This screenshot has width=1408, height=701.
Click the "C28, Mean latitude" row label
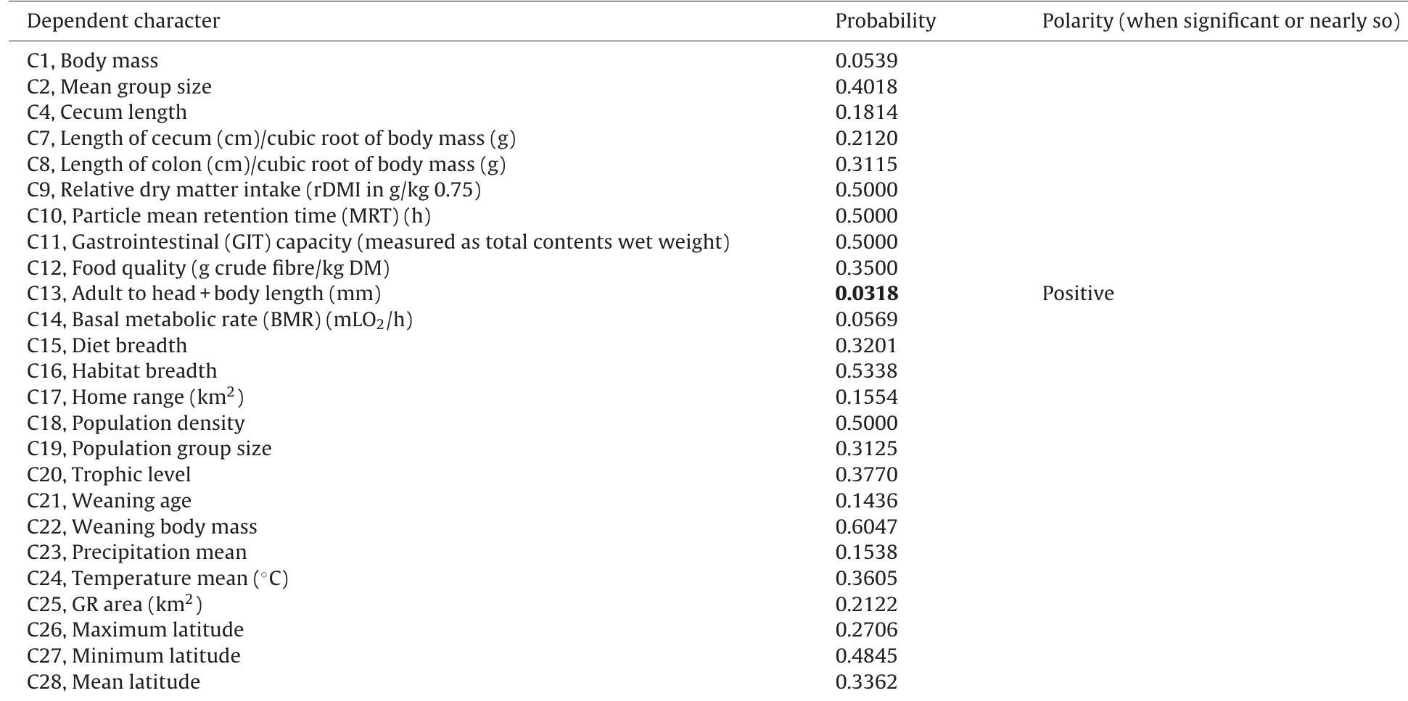(x=113, y=682)
